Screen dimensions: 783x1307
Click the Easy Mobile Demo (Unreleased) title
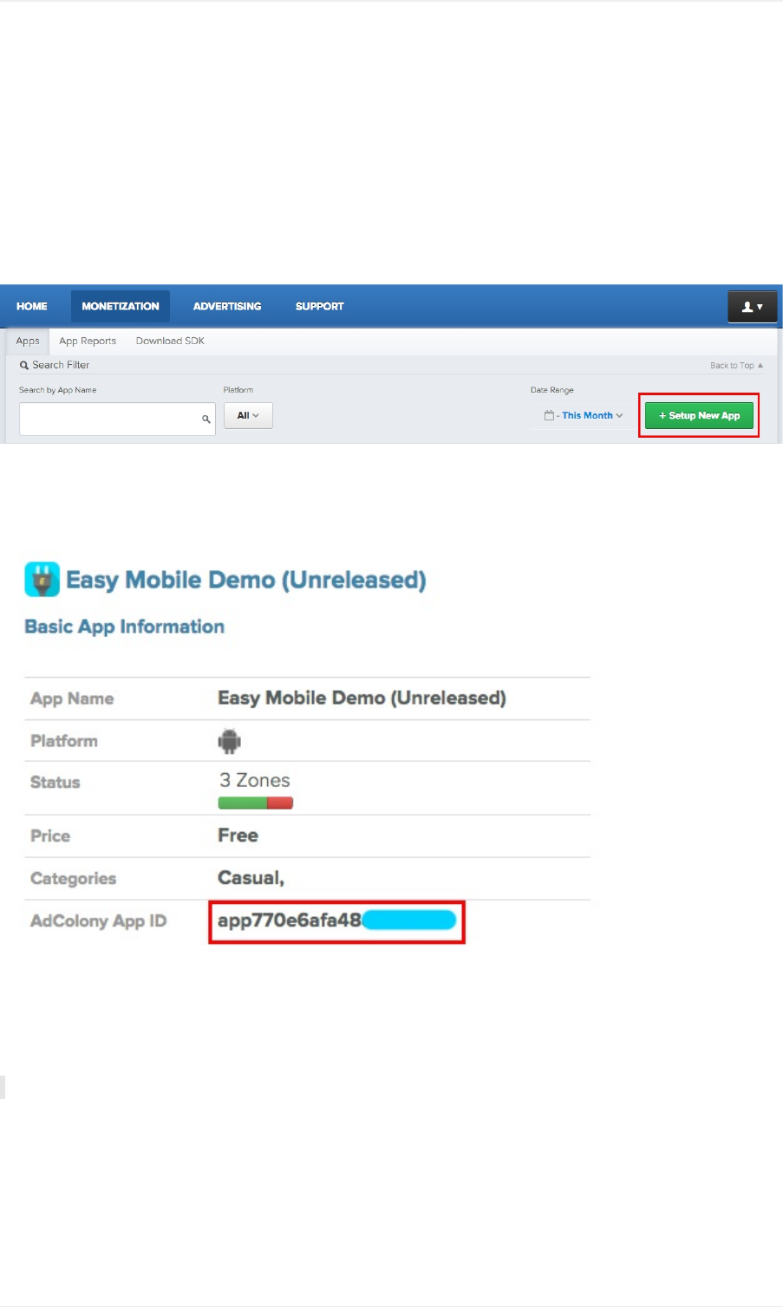[246, 580]
